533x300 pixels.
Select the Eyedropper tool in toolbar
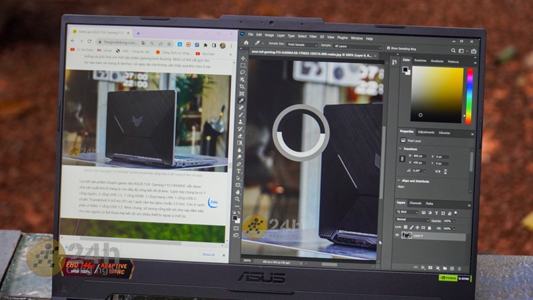242,101
